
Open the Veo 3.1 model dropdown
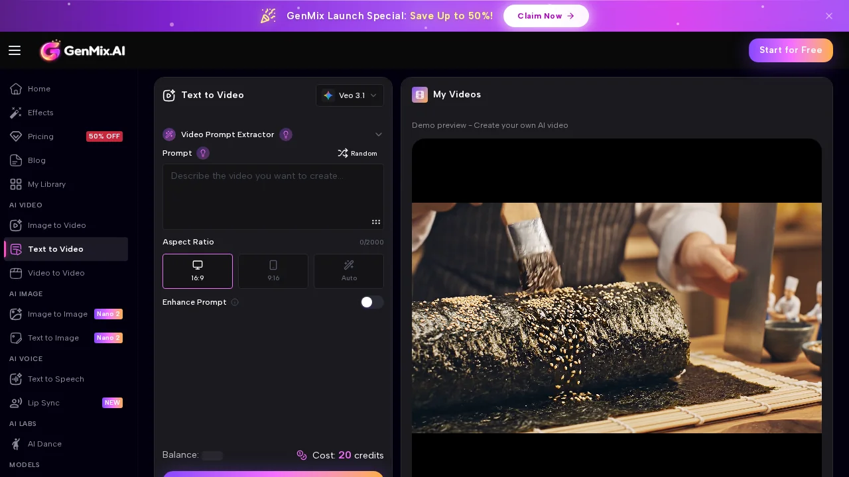350,95
